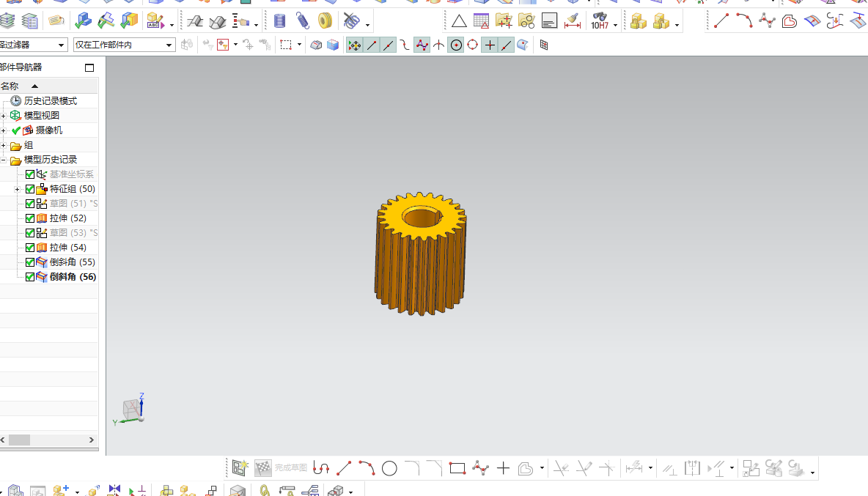Open dropdown arrow next to 10H7 icon
The image size is (868, 496).
[616, 25]
